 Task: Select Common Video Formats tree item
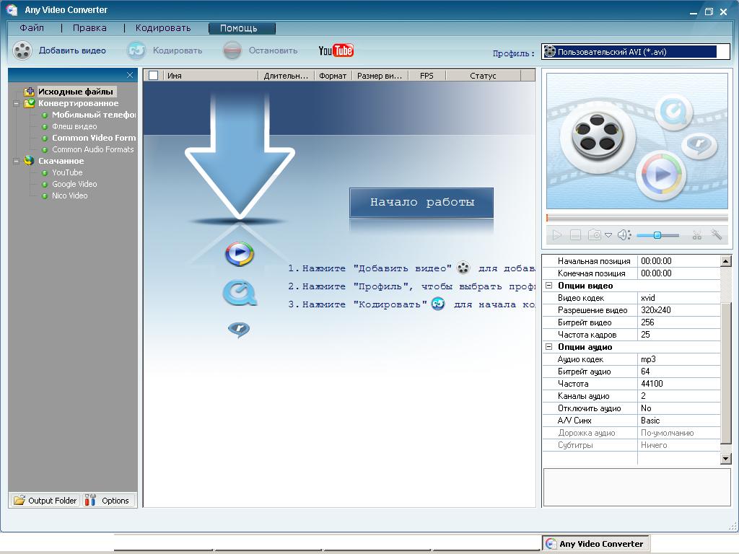click(93, 138)
